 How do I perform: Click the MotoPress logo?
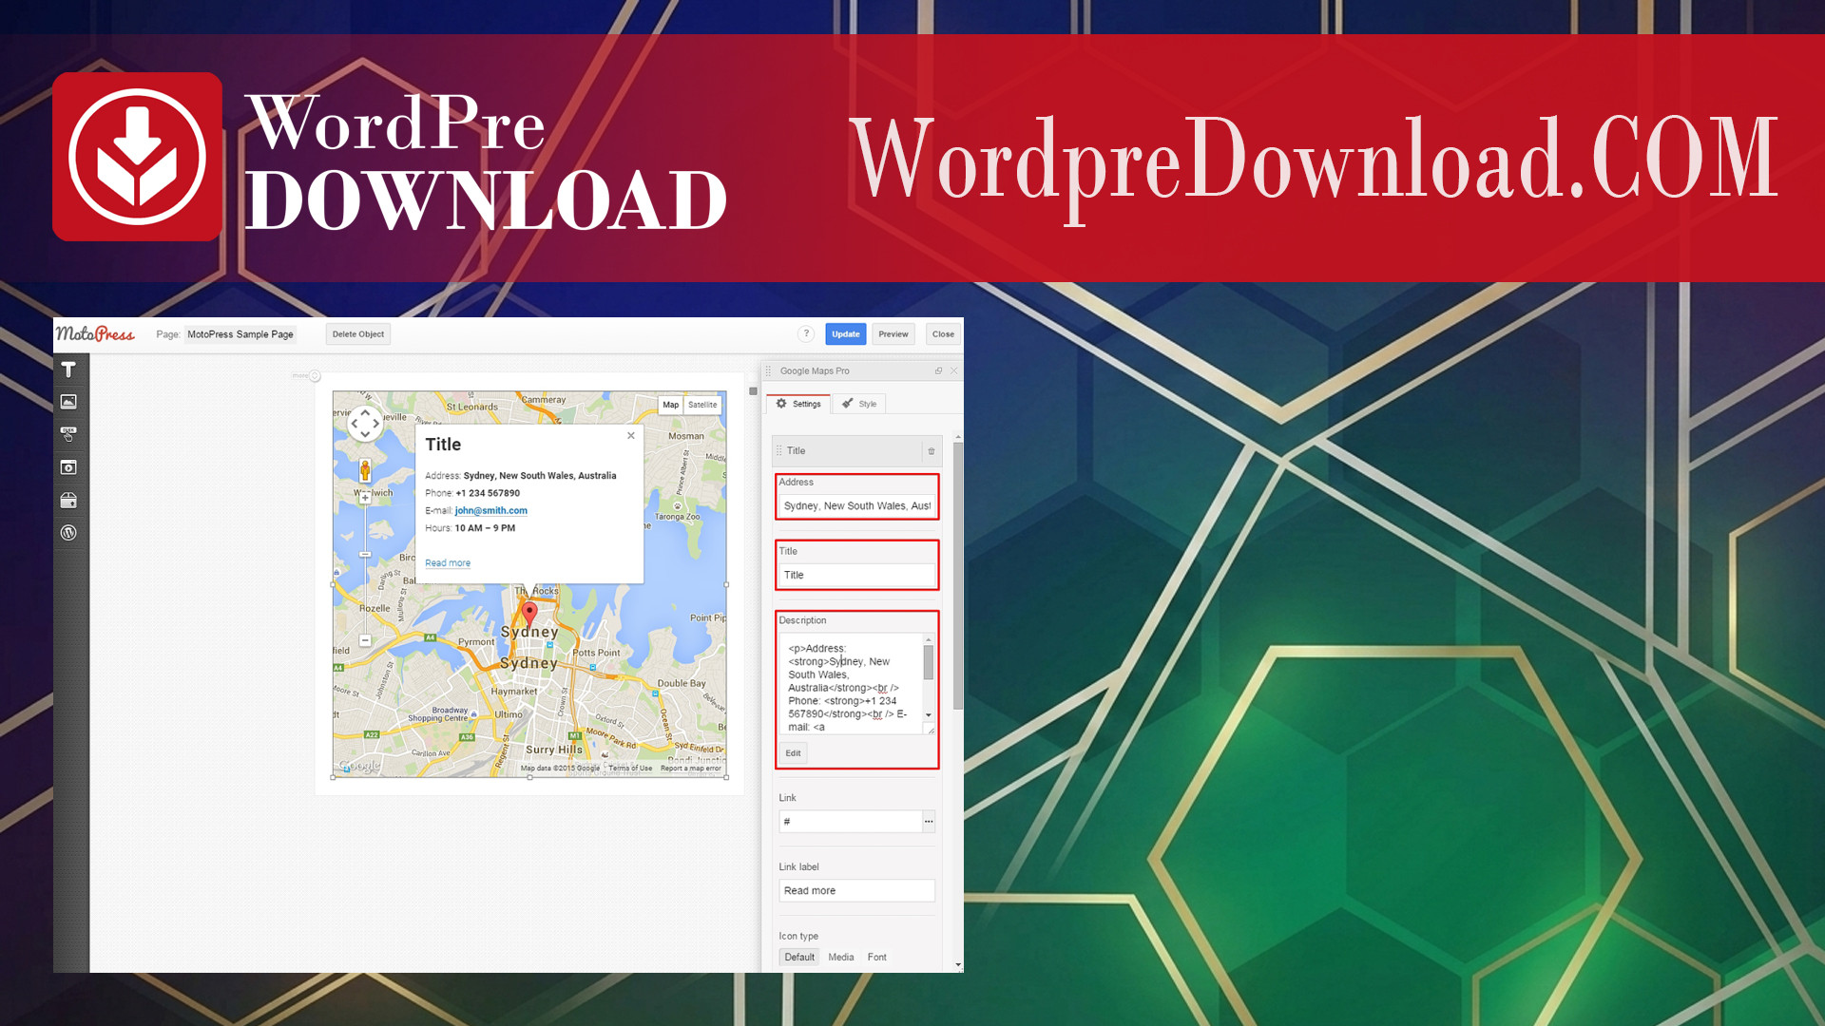coord(95,333)
